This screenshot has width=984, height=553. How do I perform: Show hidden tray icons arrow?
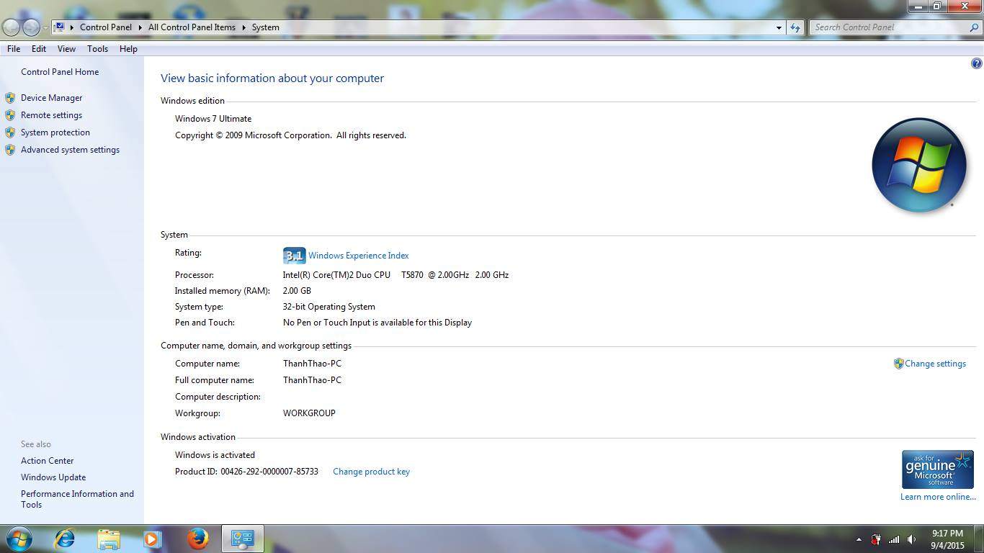tap(859, 539)
